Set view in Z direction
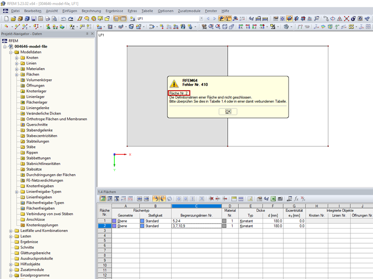373x279 pixels. [255, 26]
